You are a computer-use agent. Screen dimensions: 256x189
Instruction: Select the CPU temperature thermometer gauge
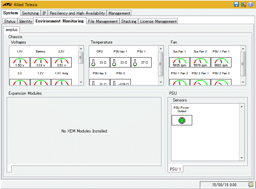[100, 62]
